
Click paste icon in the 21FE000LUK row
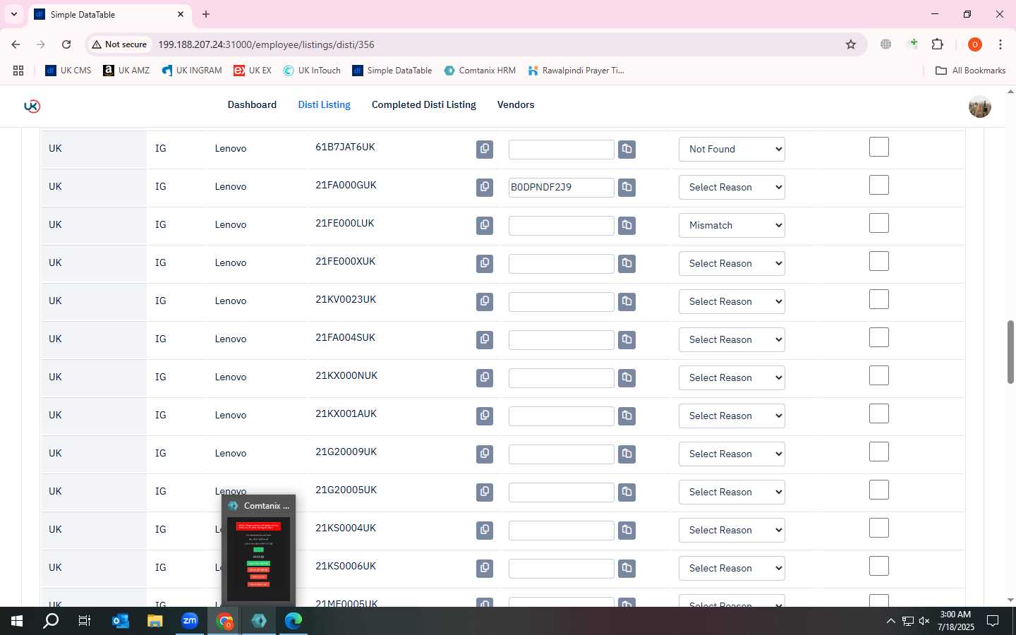tap(627, 225)
